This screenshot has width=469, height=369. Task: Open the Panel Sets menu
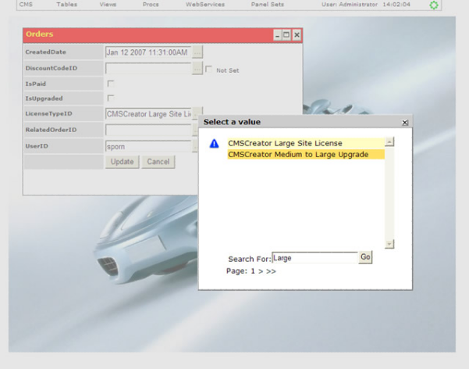(x=267, y=5)
